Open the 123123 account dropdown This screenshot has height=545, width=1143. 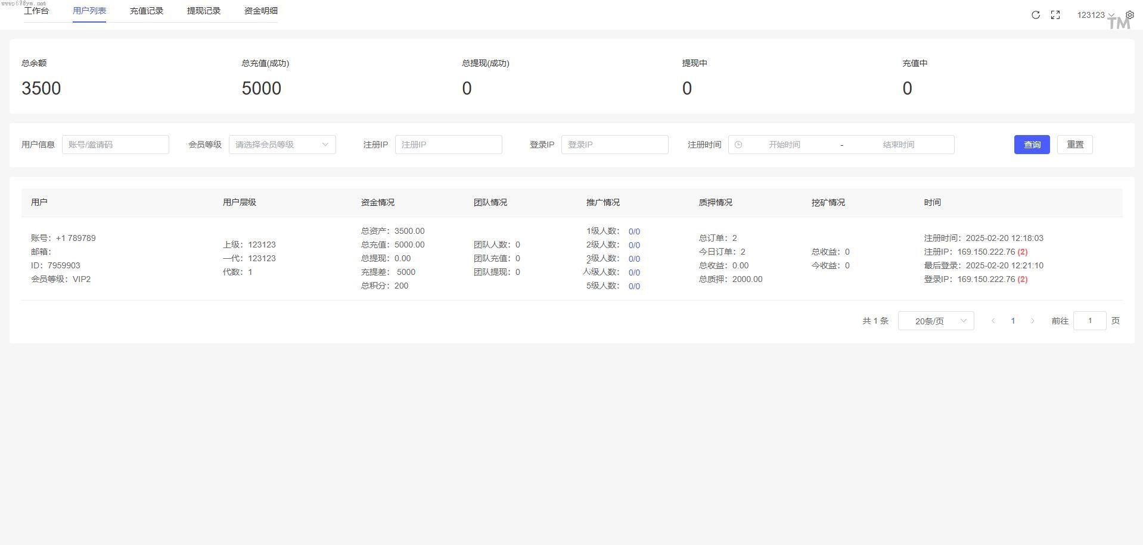(1095, 15)
